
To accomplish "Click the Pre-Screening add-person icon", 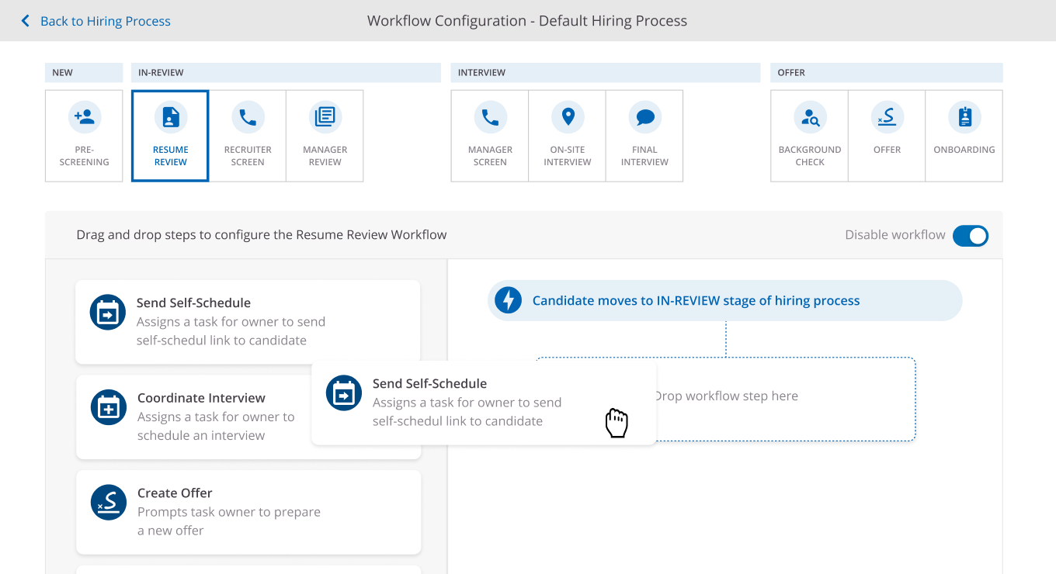I will coord(84,117).
